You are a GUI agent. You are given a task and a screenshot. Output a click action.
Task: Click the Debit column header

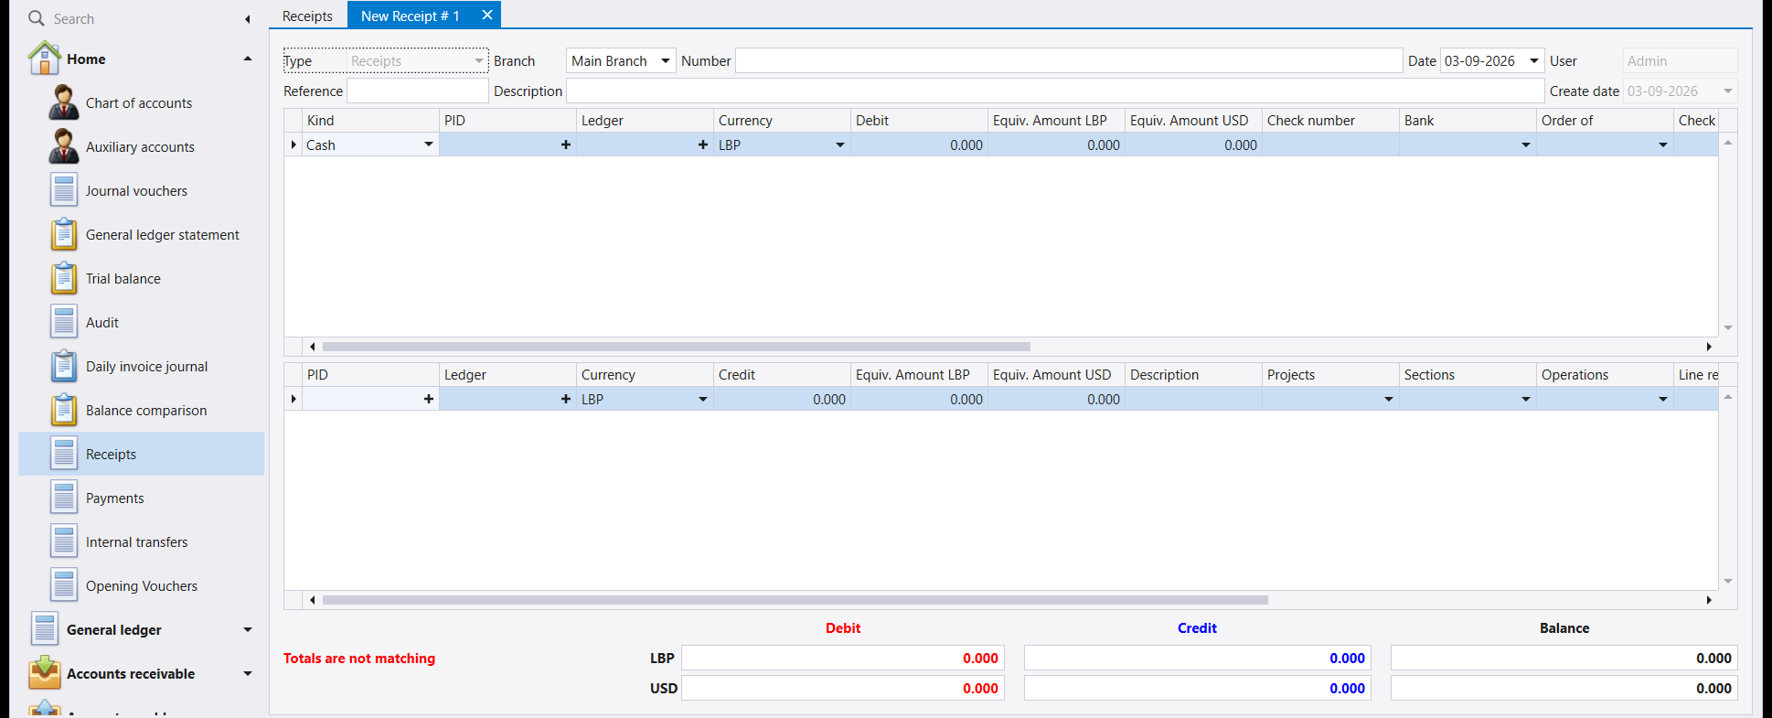click(919, 121)
